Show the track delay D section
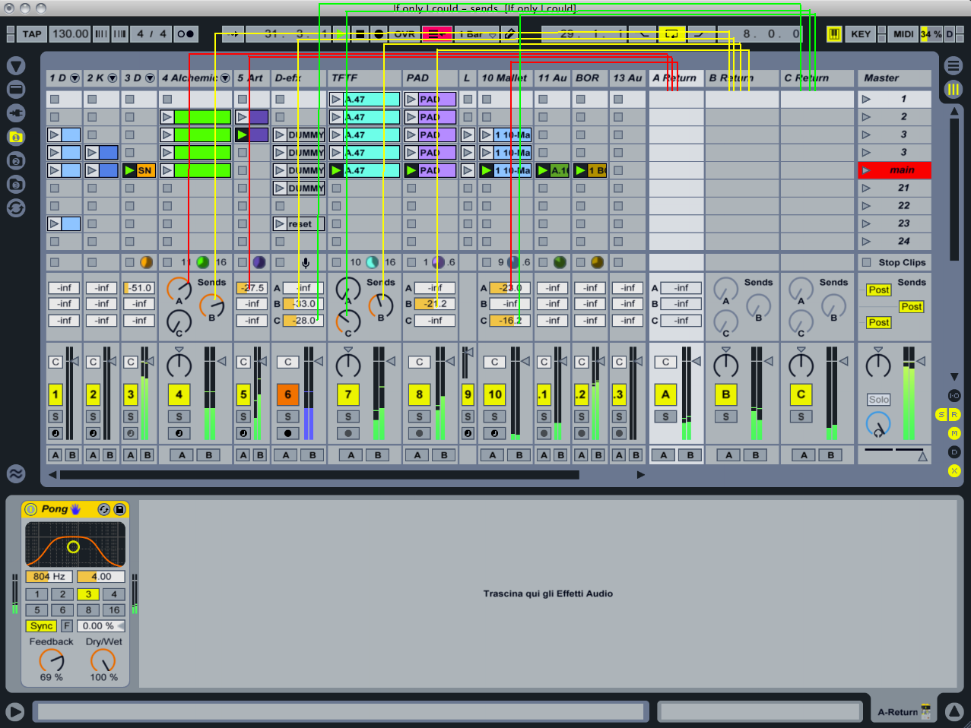971x728 pixels. pyautogui.click(x=954, y=452)
